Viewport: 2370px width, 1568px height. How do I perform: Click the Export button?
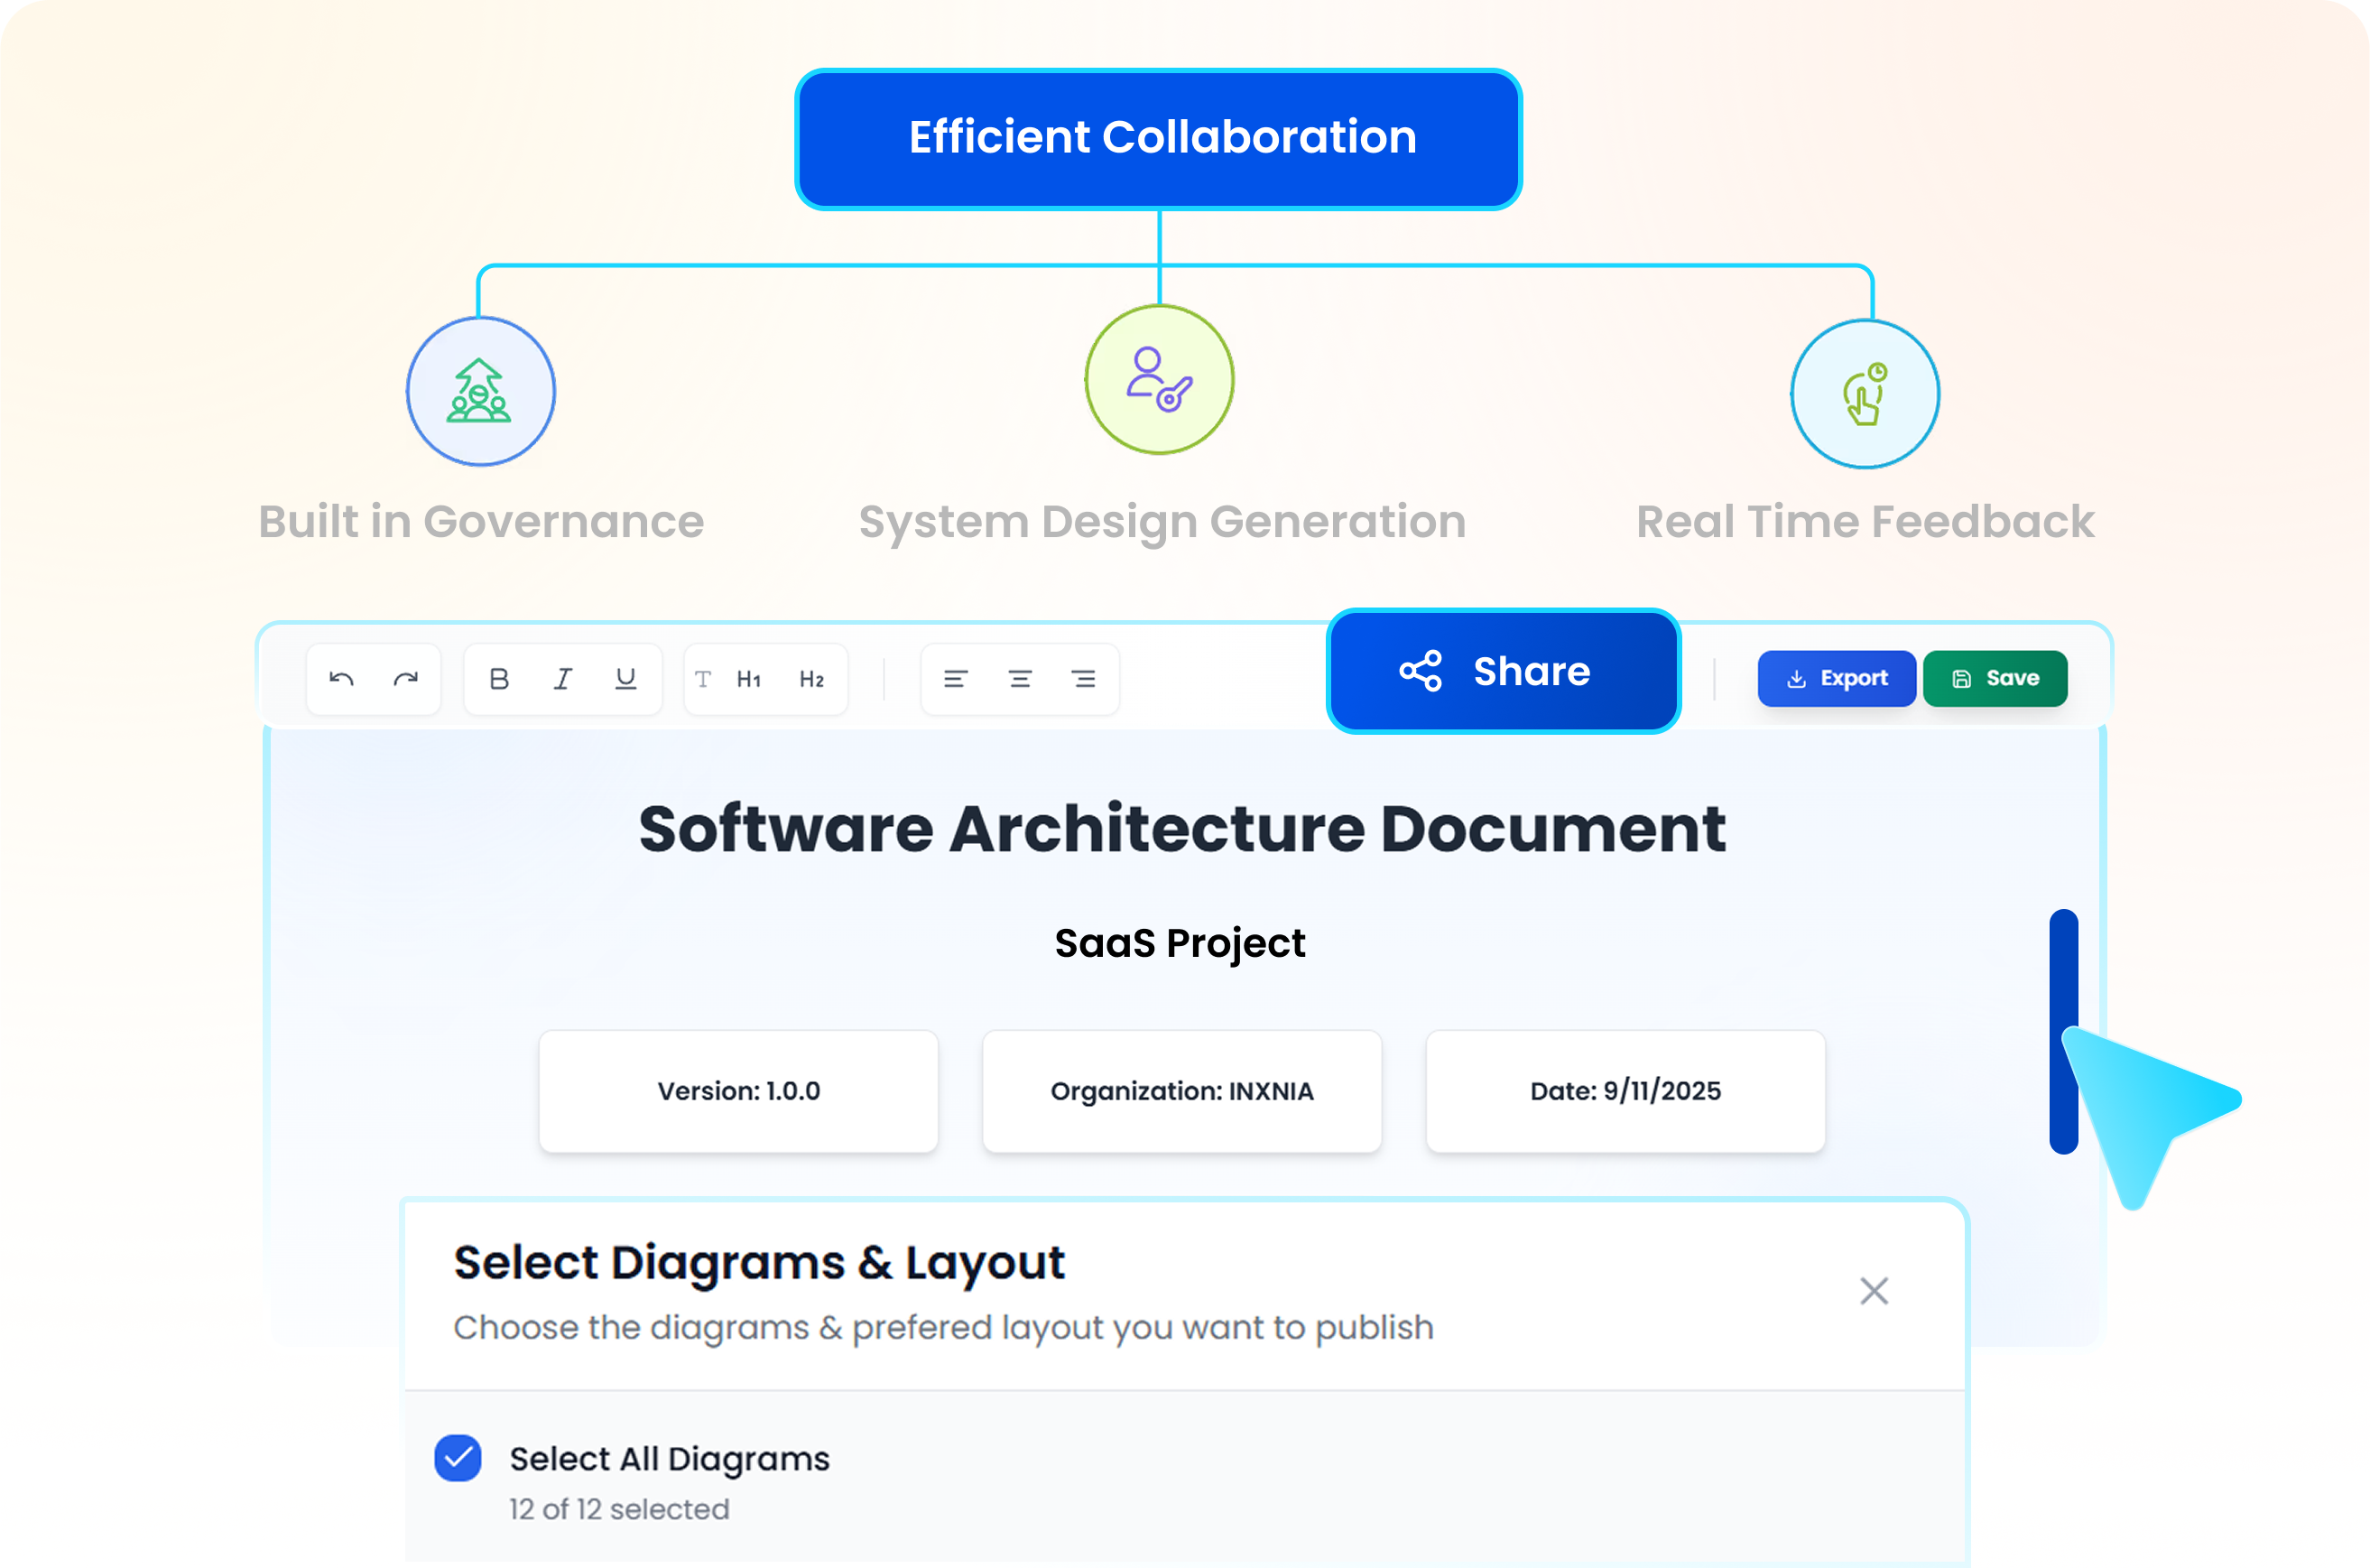click(x=1837, y=678)
